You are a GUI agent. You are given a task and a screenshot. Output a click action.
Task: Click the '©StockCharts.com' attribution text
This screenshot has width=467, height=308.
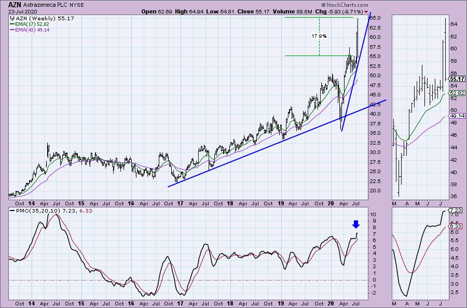click(x=345, y=5)
